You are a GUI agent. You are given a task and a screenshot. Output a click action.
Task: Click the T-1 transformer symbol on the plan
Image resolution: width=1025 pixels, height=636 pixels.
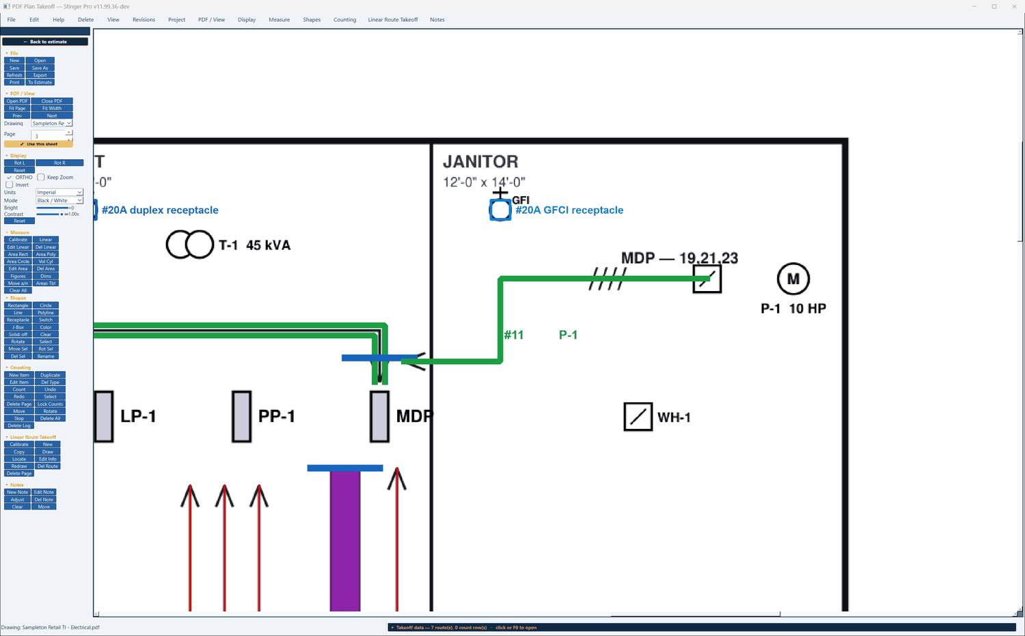(x=190, y=245)
